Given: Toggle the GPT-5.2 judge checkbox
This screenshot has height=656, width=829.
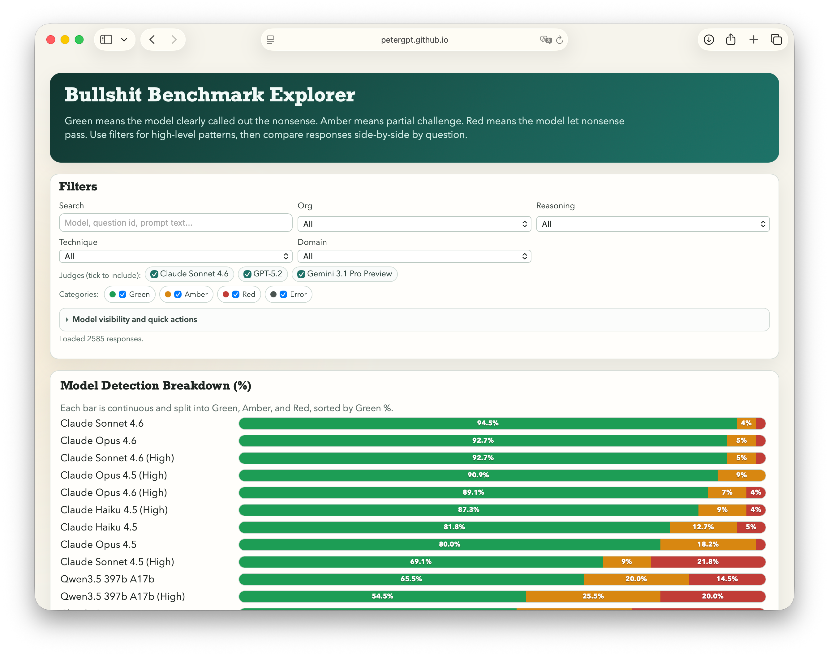Looking at the screenshot, I should point(247,274).
